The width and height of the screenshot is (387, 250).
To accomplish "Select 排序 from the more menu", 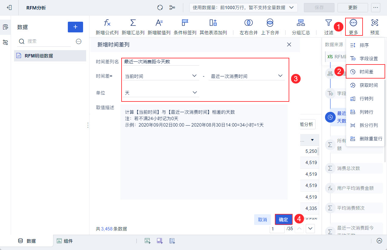I will coord(365,45).
